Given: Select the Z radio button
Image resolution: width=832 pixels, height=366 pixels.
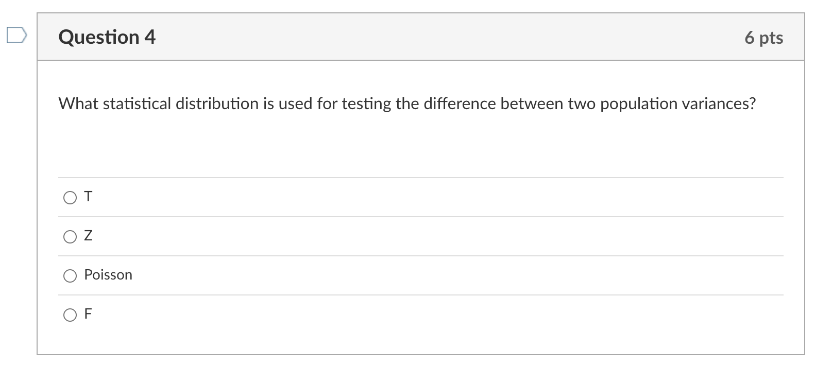Looking at the screenshot, I should click(x=70, y=237).
